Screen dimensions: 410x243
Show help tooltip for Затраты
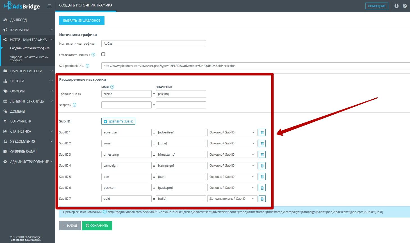(74, 105)
